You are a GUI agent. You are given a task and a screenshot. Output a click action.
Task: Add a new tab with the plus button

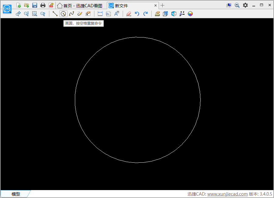click(162, 5)
